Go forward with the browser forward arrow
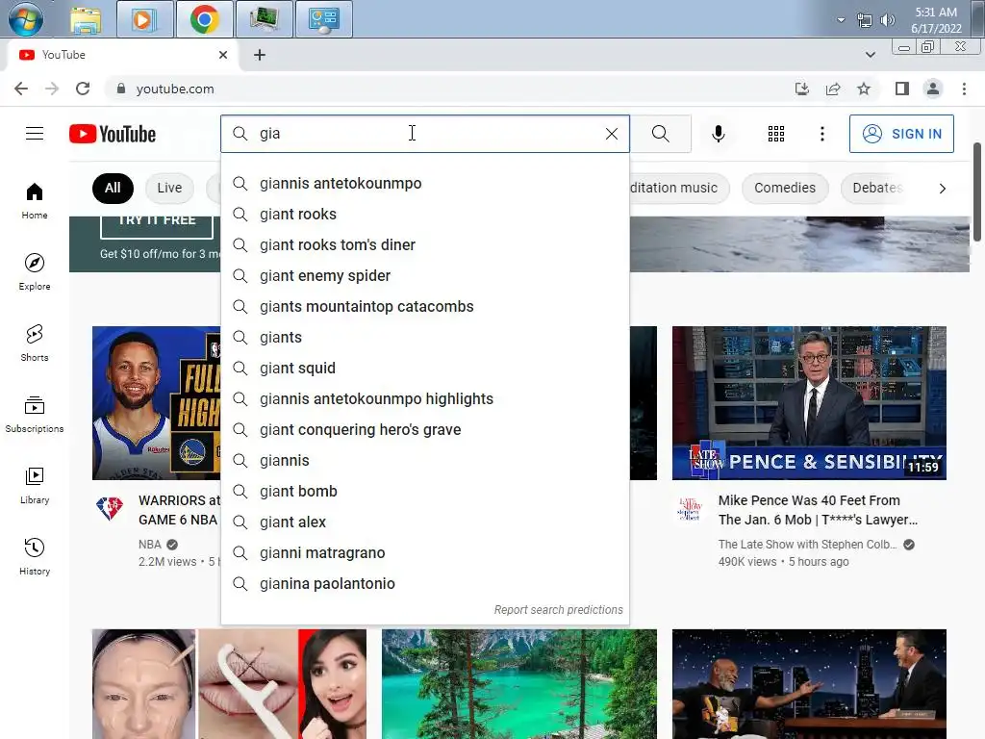The image size is (985, 739). [x=52, y=89]
